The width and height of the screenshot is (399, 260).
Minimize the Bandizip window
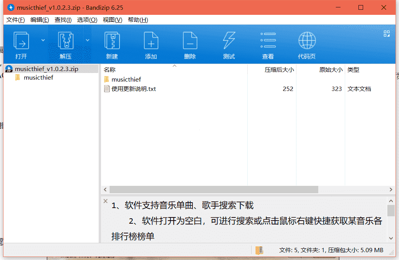point(338,7)
